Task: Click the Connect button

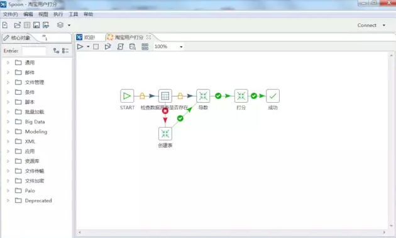Action: 366,26
